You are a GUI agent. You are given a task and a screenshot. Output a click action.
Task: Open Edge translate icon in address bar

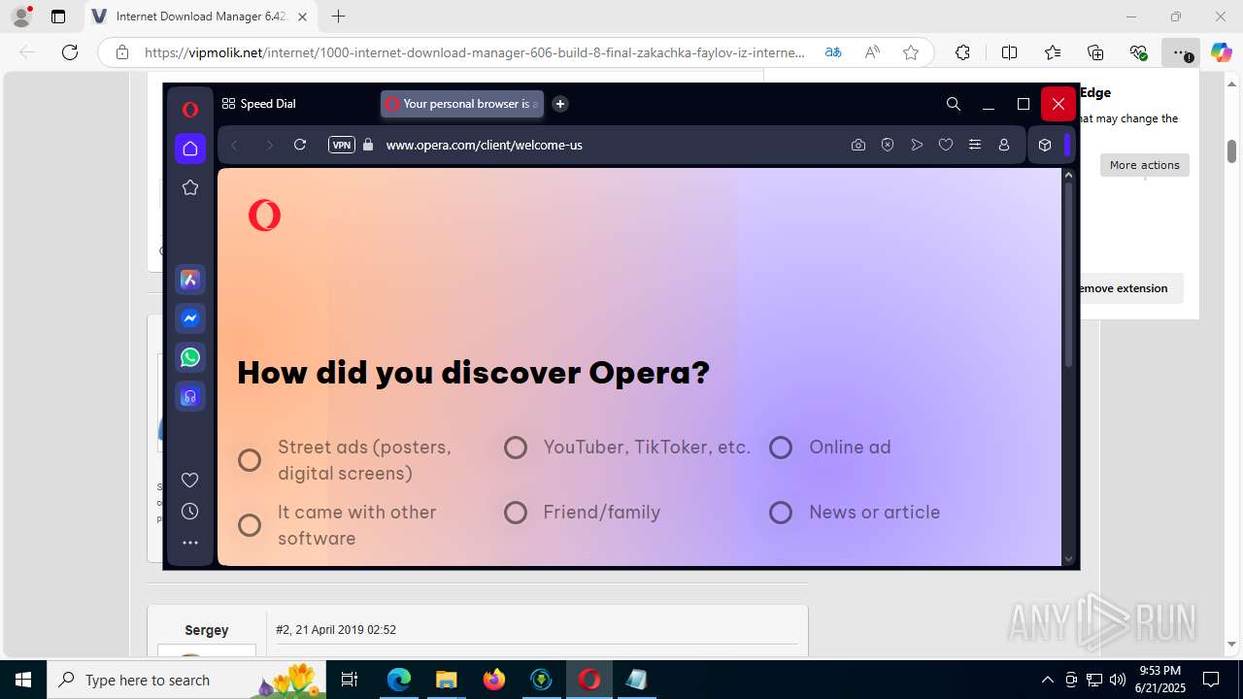(x=833, y=52)
